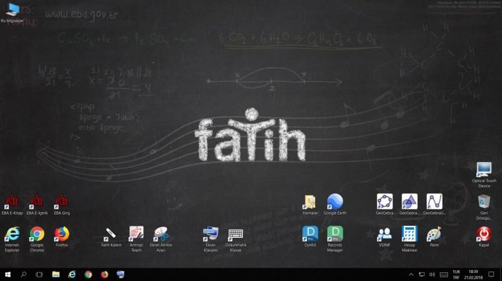Launch the EBA E-İçerik shortcut
This screenshot has width=502, height=281.
pyautogui.click(x=37, y=205)
